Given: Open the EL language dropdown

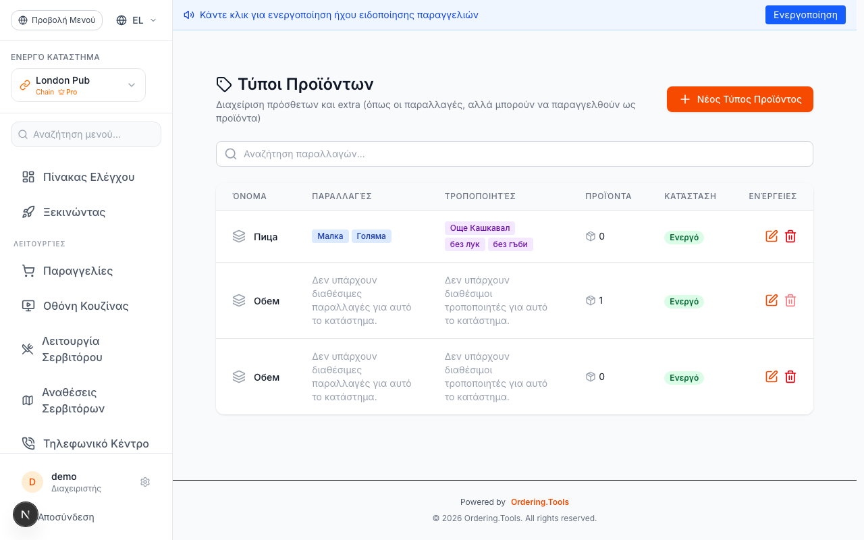Looking at the screenshot, I should 136,20.
